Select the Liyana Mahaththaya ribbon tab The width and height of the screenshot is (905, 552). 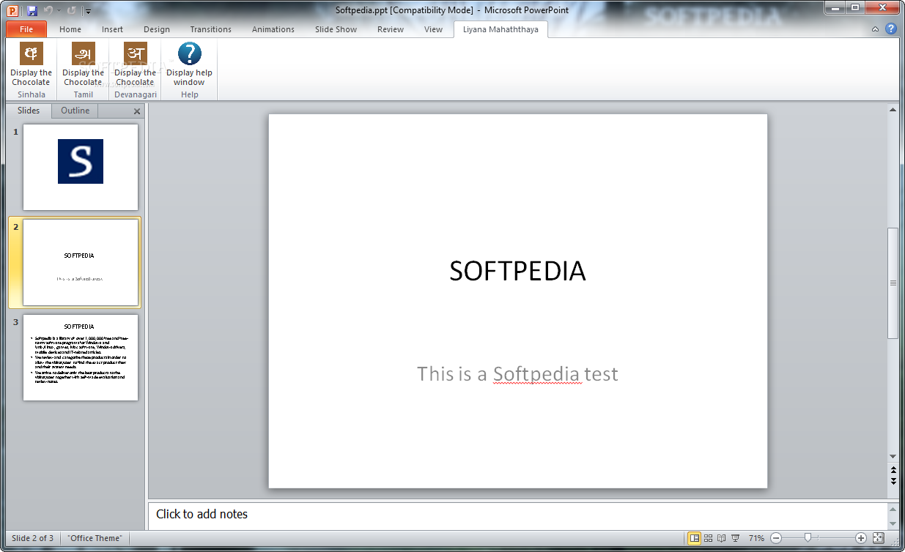tap(500, 29)
